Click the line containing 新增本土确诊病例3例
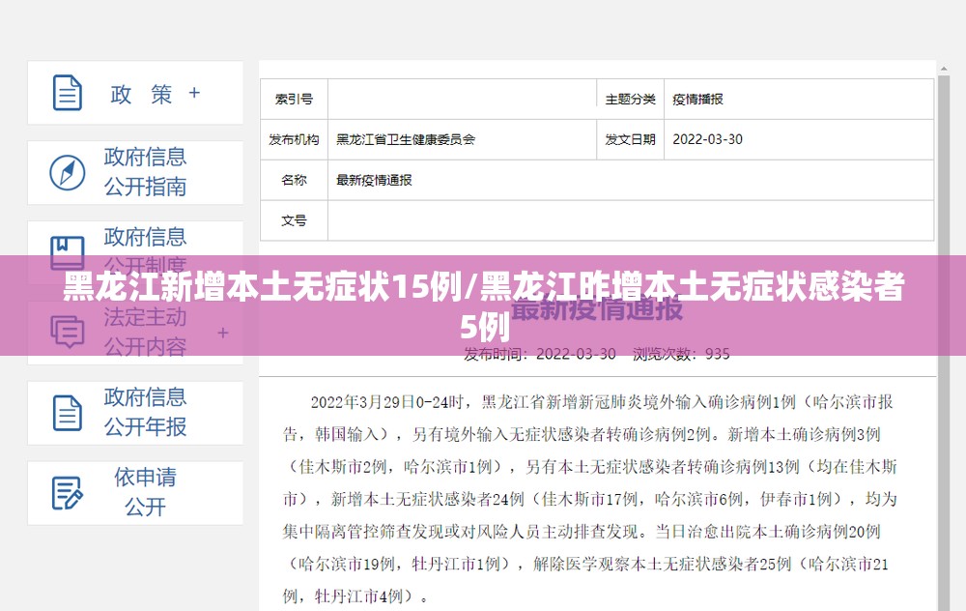Image resolution: width=966 pixels, height=611 pixels. click(582, 435)
